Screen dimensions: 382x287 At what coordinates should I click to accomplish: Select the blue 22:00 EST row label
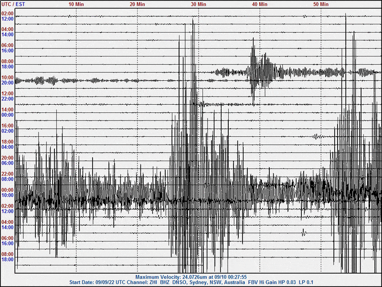click(x=7, y=99)
